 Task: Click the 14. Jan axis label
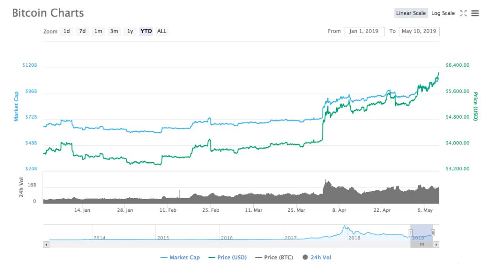click(x=82, y=210)
